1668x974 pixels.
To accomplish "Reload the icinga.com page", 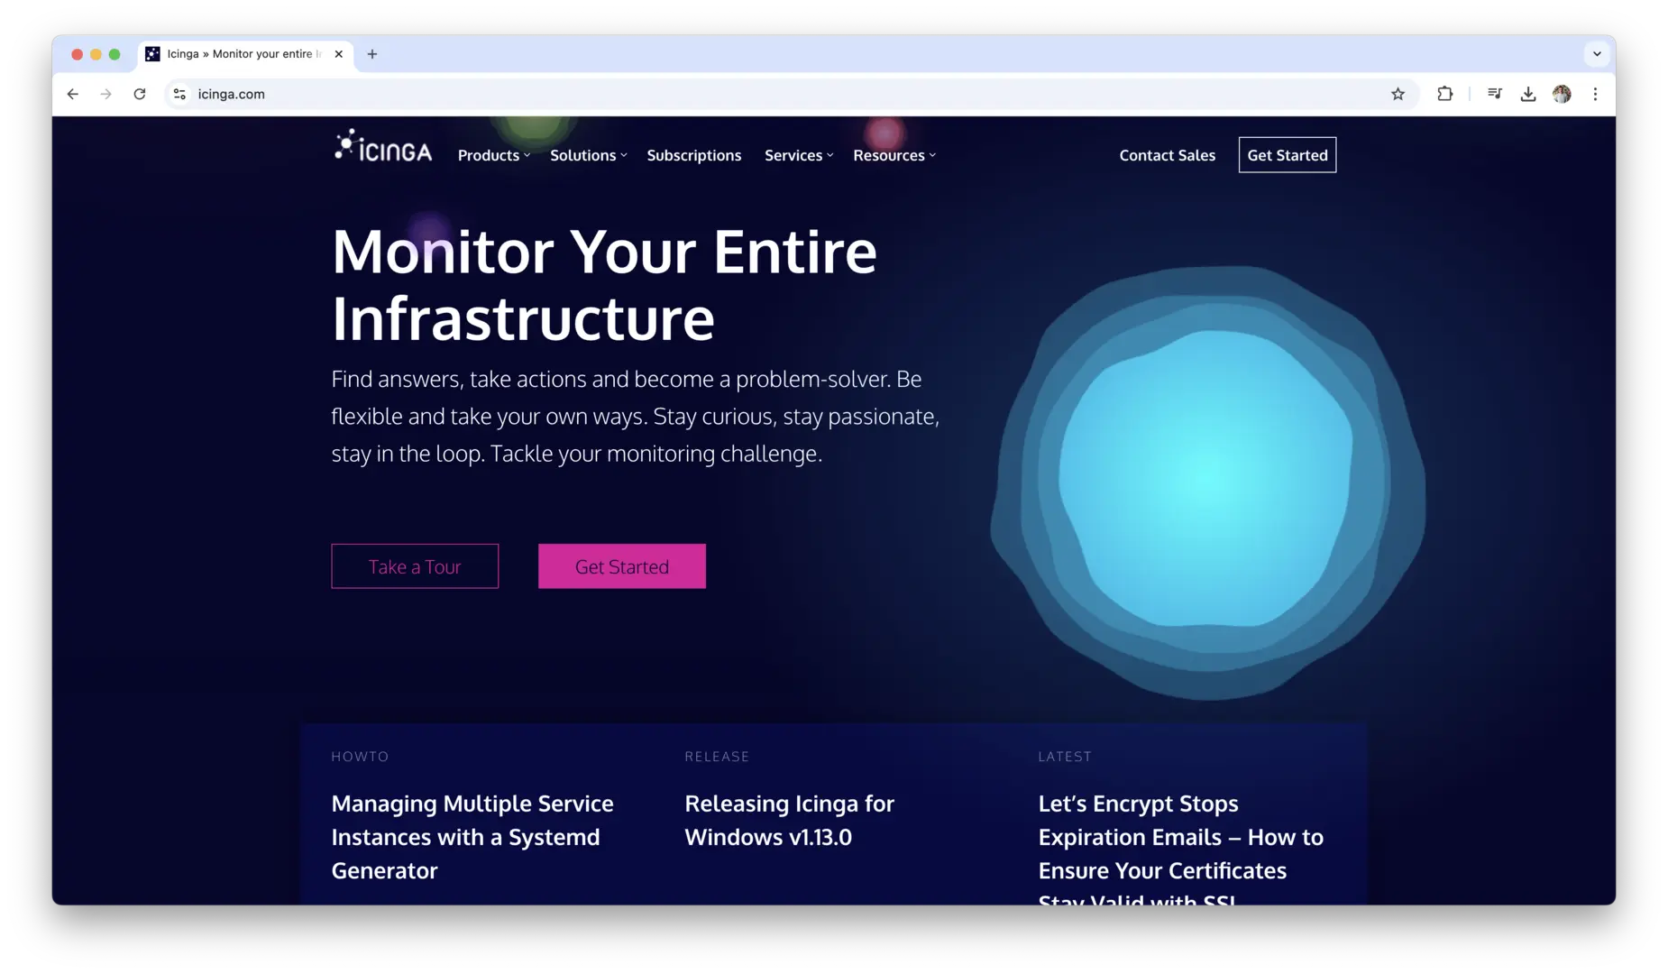I will (140, 94).
